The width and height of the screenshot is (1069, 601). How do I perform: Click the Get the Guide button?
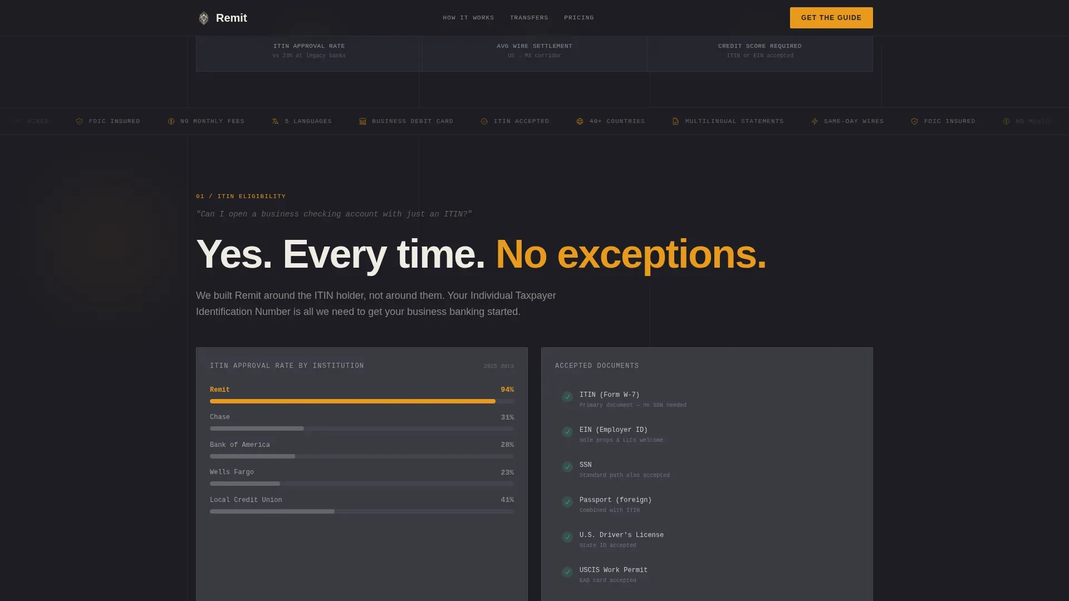[831, 18]
